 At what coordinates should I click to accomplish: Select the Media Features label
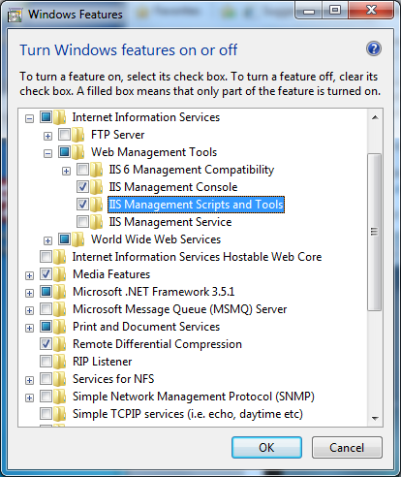111,274
